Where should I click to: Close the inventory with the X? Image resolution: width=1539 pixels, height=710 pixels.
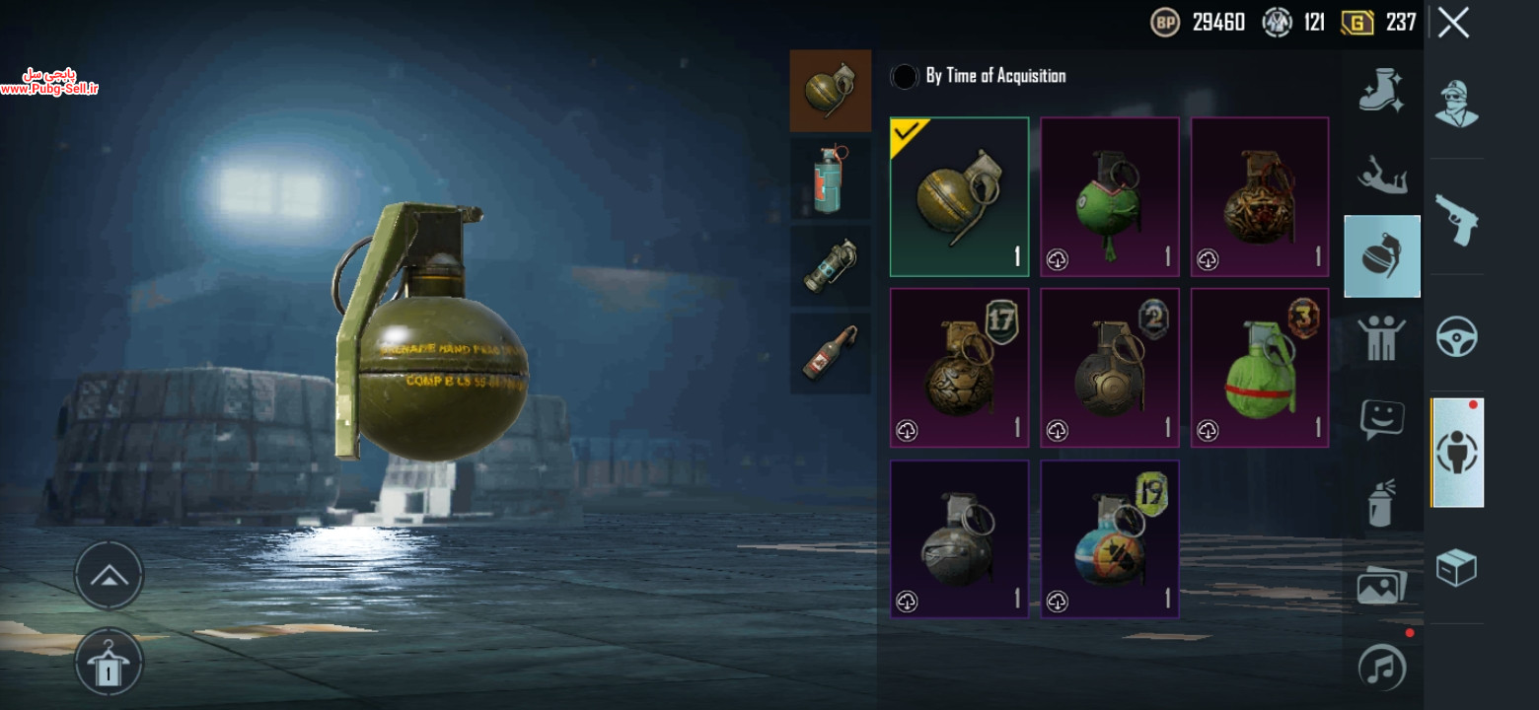(1453, 22)
